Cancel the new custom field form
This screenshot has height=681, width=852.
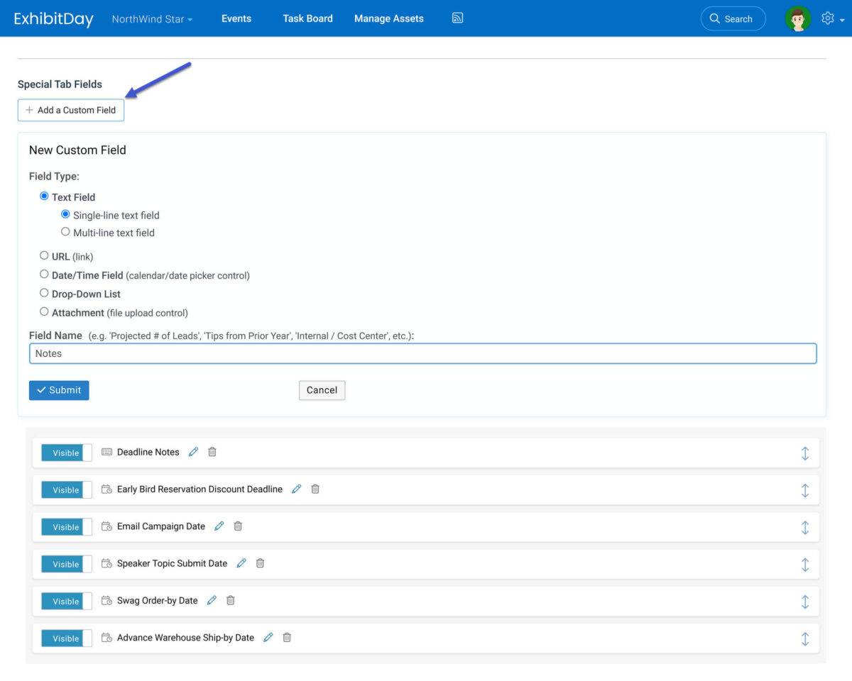point(322,390)
